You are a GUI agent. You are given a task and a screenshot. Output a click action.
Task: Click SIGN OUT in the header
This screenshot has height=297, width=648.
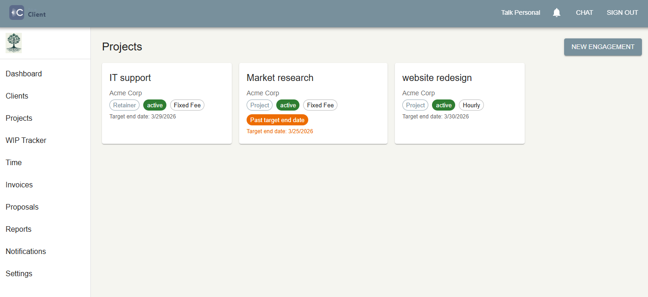[x=622, y=12]
